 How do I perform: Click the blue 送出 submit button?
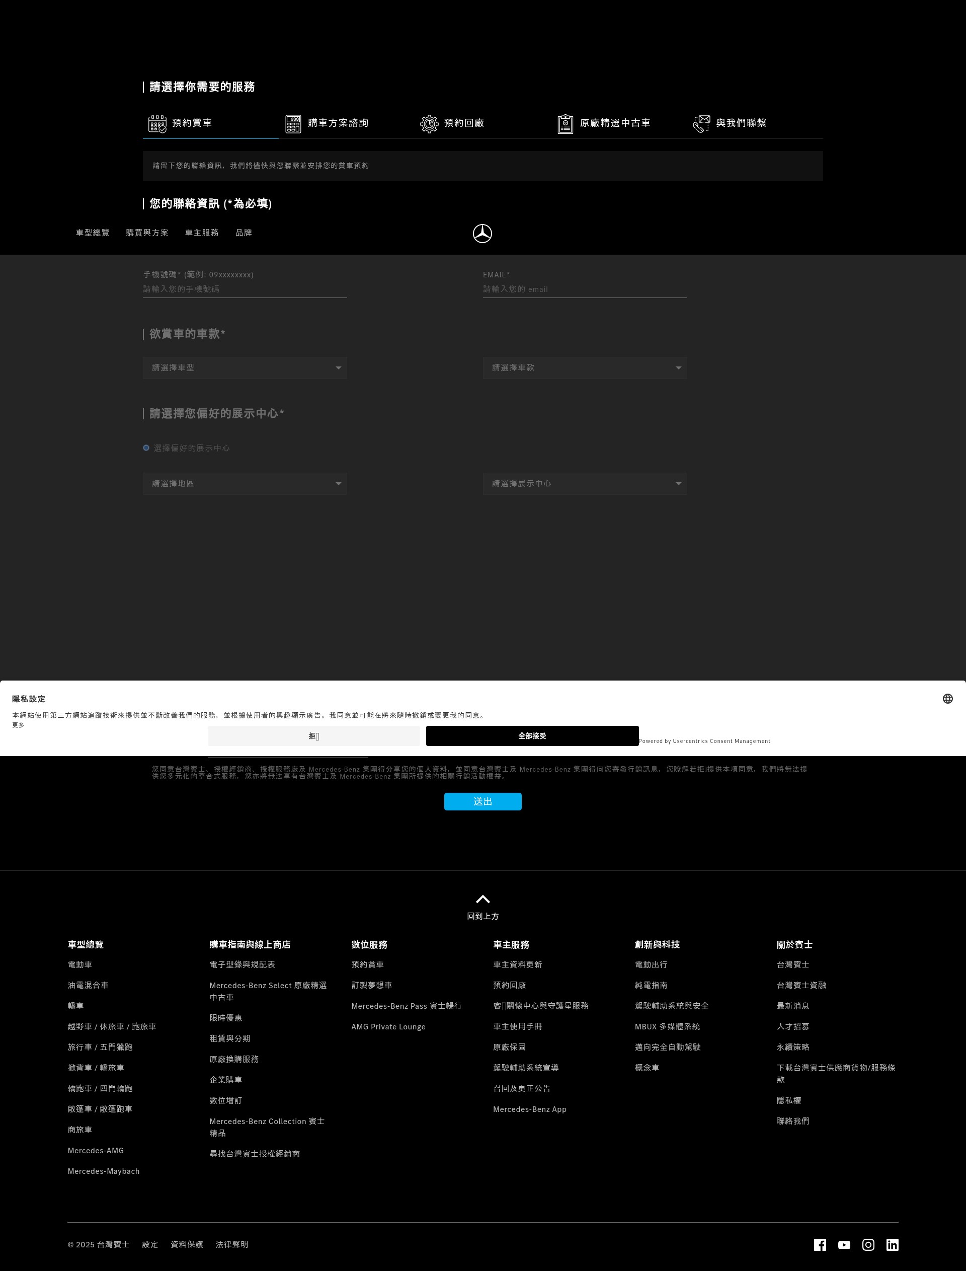482,802
